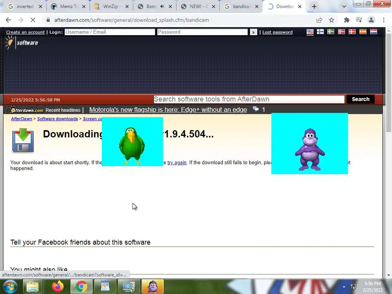Open the document editor taskbar icon
Screen dimensions: 392x294
tap(105, 286)
